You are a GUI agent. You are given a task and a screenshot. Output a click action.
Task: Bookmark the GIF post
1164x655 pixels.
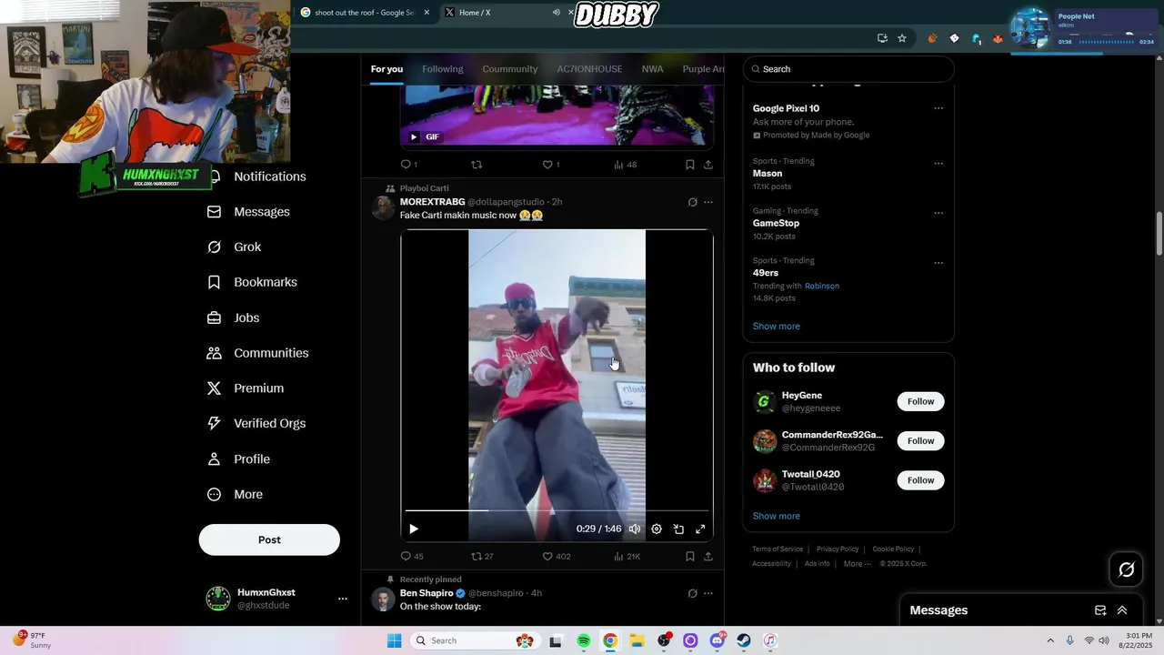pos(690,165)
